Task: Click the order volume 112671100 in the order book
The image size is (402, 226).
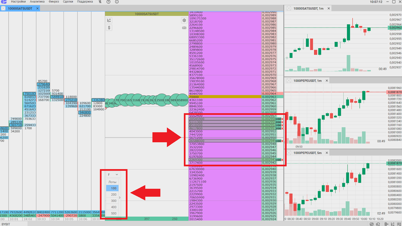Action: tap(198, 182)
